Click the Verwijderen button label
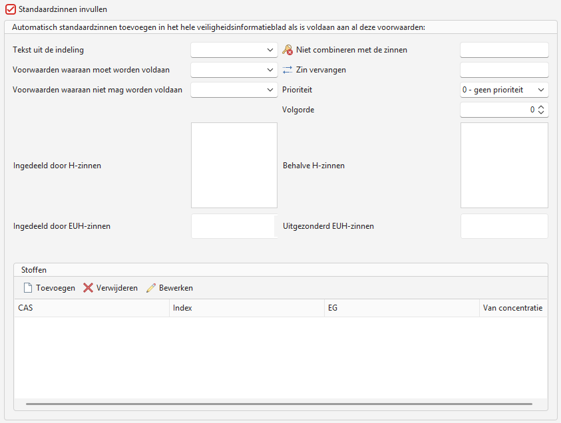 pyautogui.click(x=117, y=288)
